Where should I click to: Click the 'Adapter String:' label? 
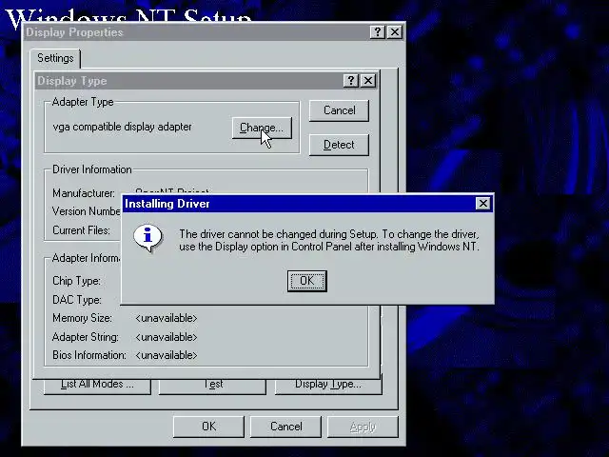coord(86,337)
